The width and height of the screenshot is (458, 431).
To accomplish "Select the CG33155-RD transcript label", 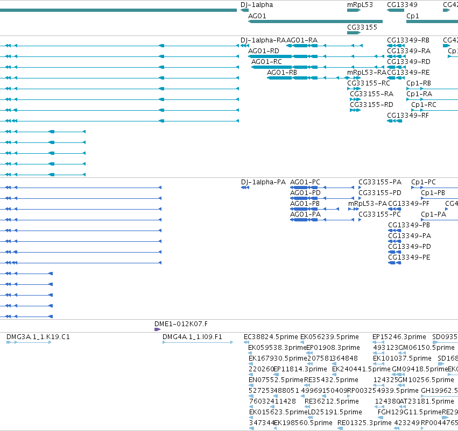I will (x=371, y=104).
